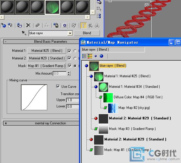
Task: Click the Mix Amount input field
Action: point(60,73)
